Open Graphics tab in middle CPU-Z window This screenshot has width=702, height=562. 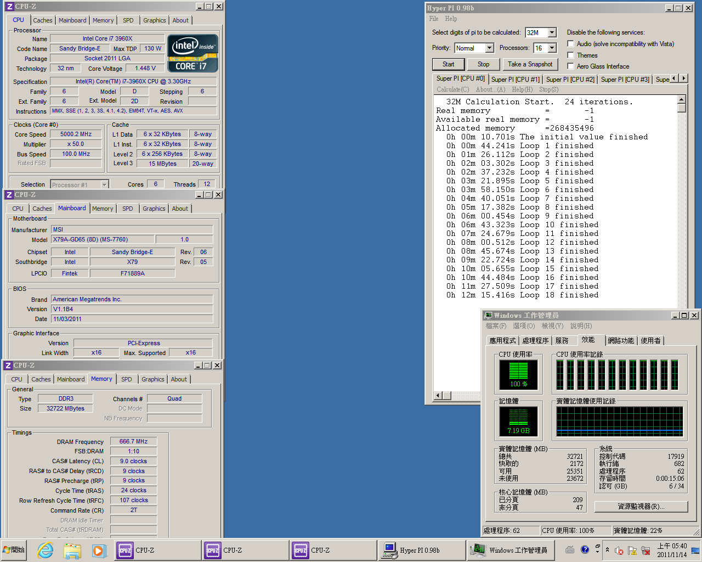point(154,209)
